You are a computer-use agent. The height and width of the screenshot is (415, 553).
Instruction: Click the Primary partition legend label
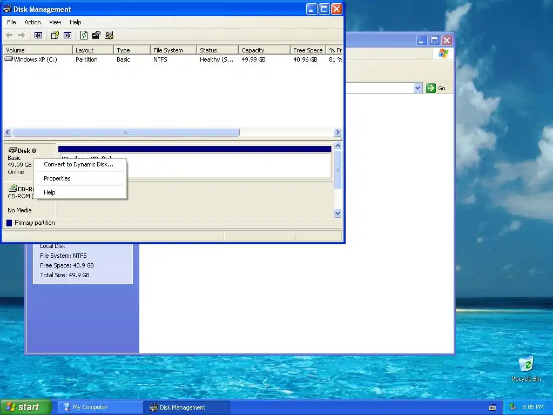[x=35, y=223]
